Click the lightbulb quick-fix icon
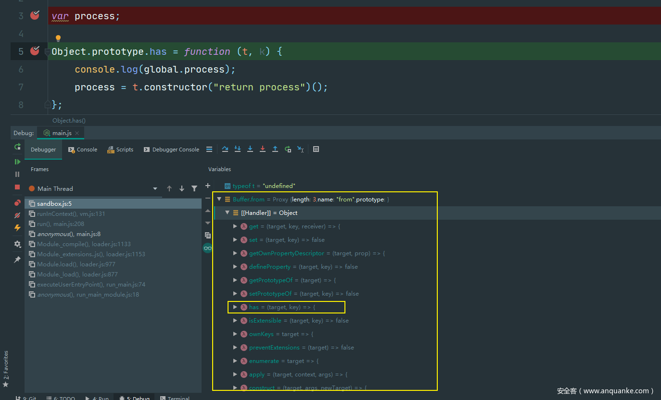This screenshot has width=661, height=400. (58, 38)
